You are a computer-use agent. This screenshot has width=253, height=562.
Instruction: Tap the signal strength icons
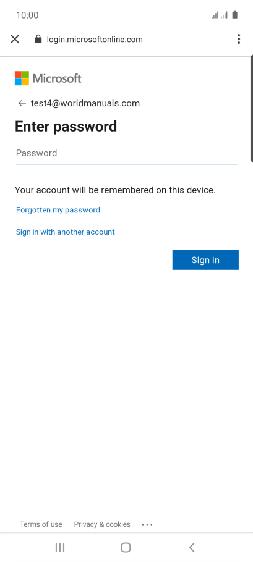[x=219, y=15]
